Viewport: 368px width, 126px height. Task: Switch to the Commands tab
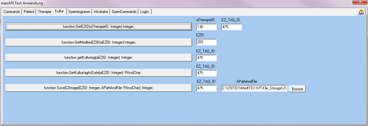coord(12,11)
